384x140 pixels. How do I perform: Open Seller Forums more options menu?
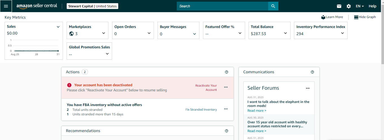[x=308, y=88]
